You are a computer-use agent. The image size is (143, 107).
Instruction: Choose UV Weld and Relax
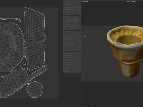(71, 12)
